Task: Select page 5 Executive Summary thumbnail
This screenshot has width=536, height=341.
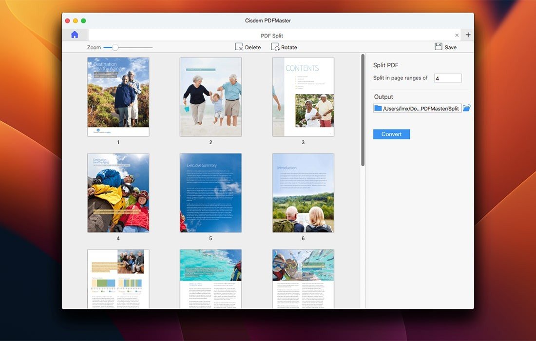Action: 211,193
